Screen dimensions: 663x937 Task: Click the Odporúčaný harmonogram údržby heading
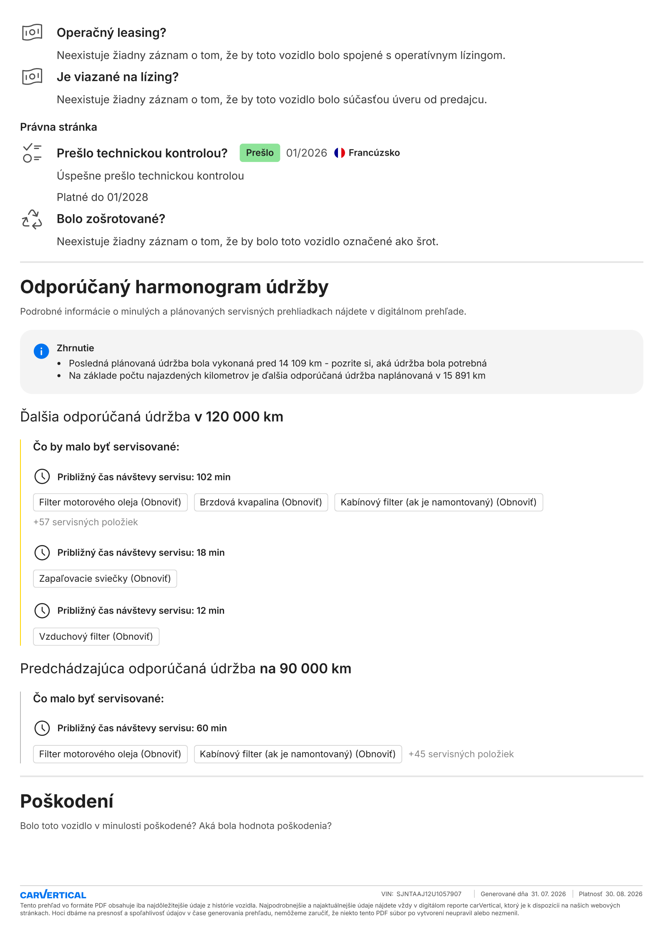click(174, 288)
